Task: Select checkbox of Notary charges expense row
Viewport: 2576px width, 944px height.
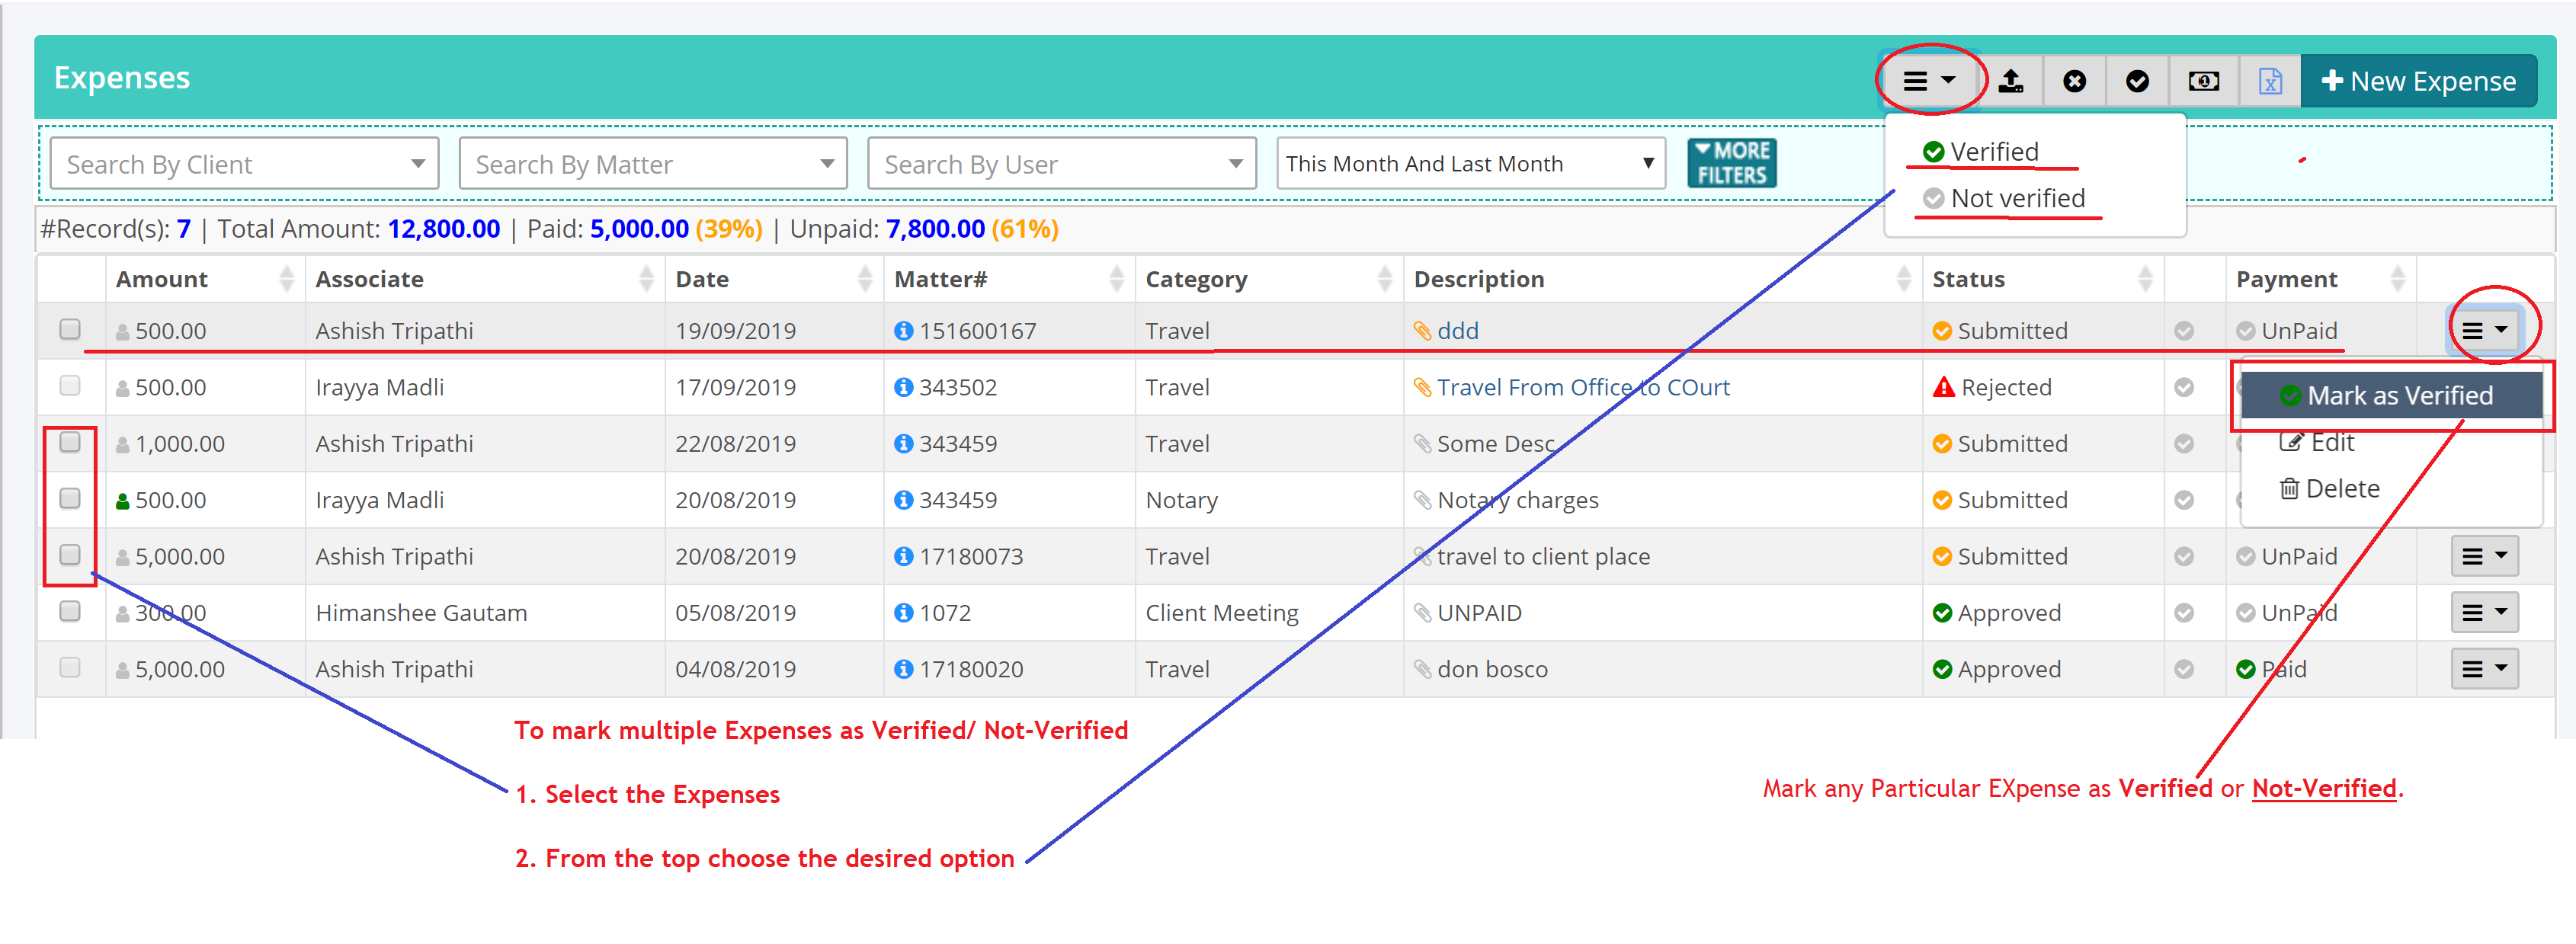Action: coord(70,498)
